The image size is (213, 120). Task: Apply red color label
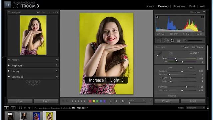[x=90, y=101]
